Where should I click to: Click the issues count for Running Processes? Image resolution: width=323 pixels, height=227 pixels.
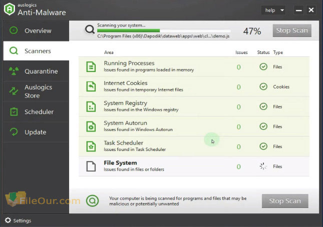tap(238, 67)
